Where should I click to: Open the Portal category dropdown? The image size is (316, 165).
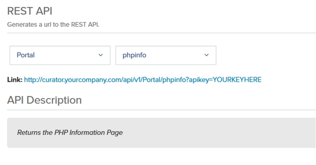[x=60, y=55]
